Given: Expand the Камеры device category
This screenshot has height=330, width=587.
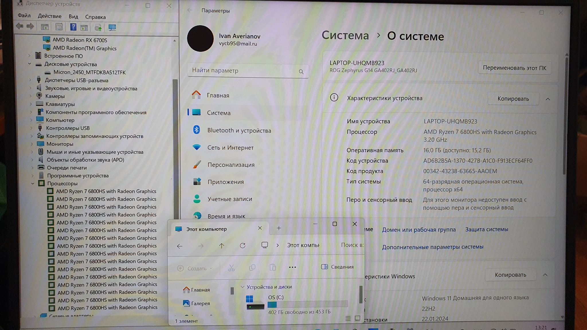Looking at the screenshot, I should [31, 96].
